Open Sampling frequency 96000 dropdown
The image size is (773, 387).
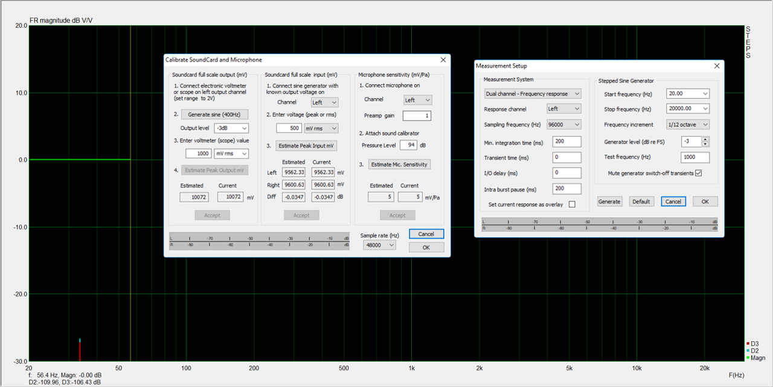(x=564, y=125)
